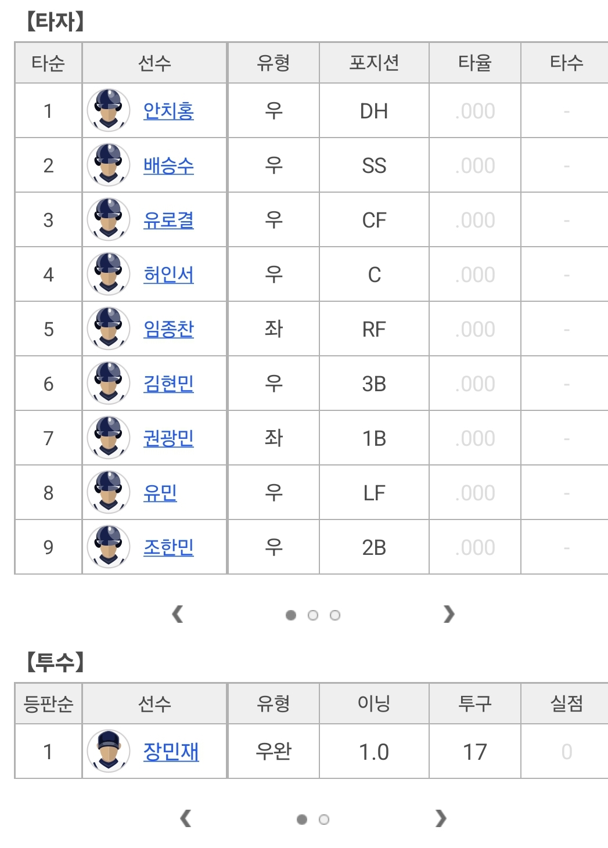Click 임종찬's player avatar icon
608x848 pixels.
tap(108, 329)
